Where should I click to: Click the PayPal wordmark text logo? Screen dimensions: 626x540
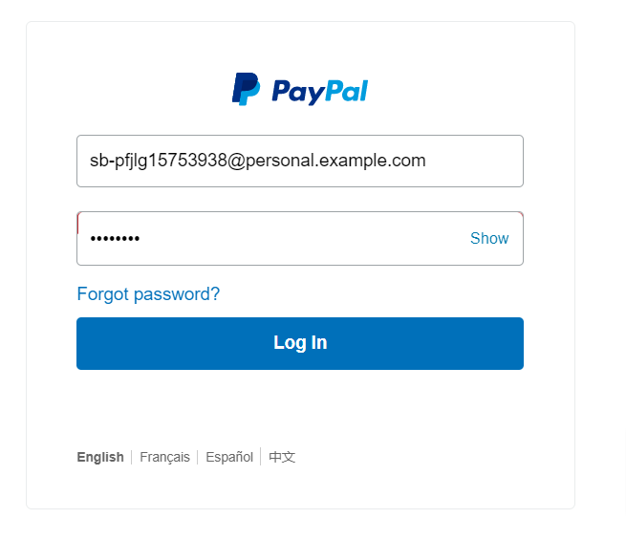coord(320,92)
